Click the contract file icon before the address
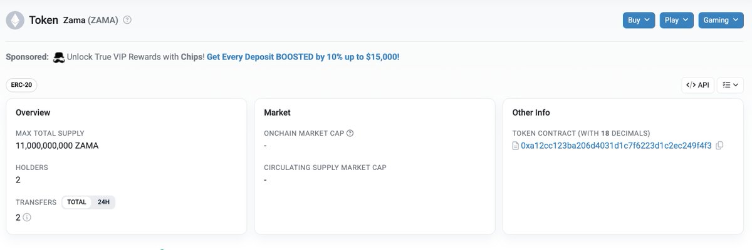Screen dimensions: 752x250 click(x=516, y=146)
